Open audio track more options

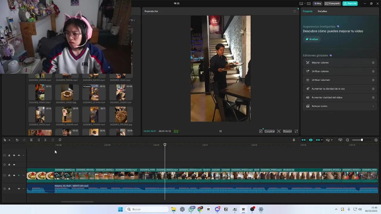[x=24, y=189]
